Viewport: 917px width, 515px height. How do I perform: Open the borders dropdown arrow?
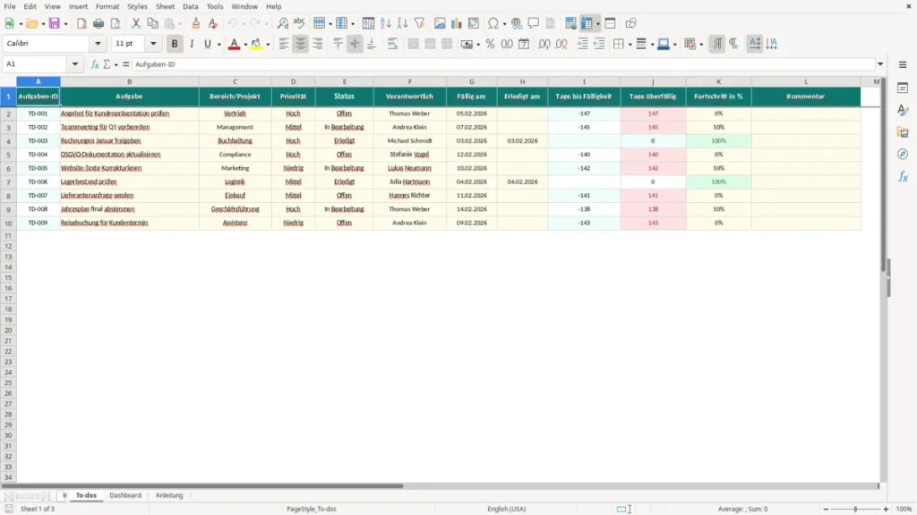630,45
